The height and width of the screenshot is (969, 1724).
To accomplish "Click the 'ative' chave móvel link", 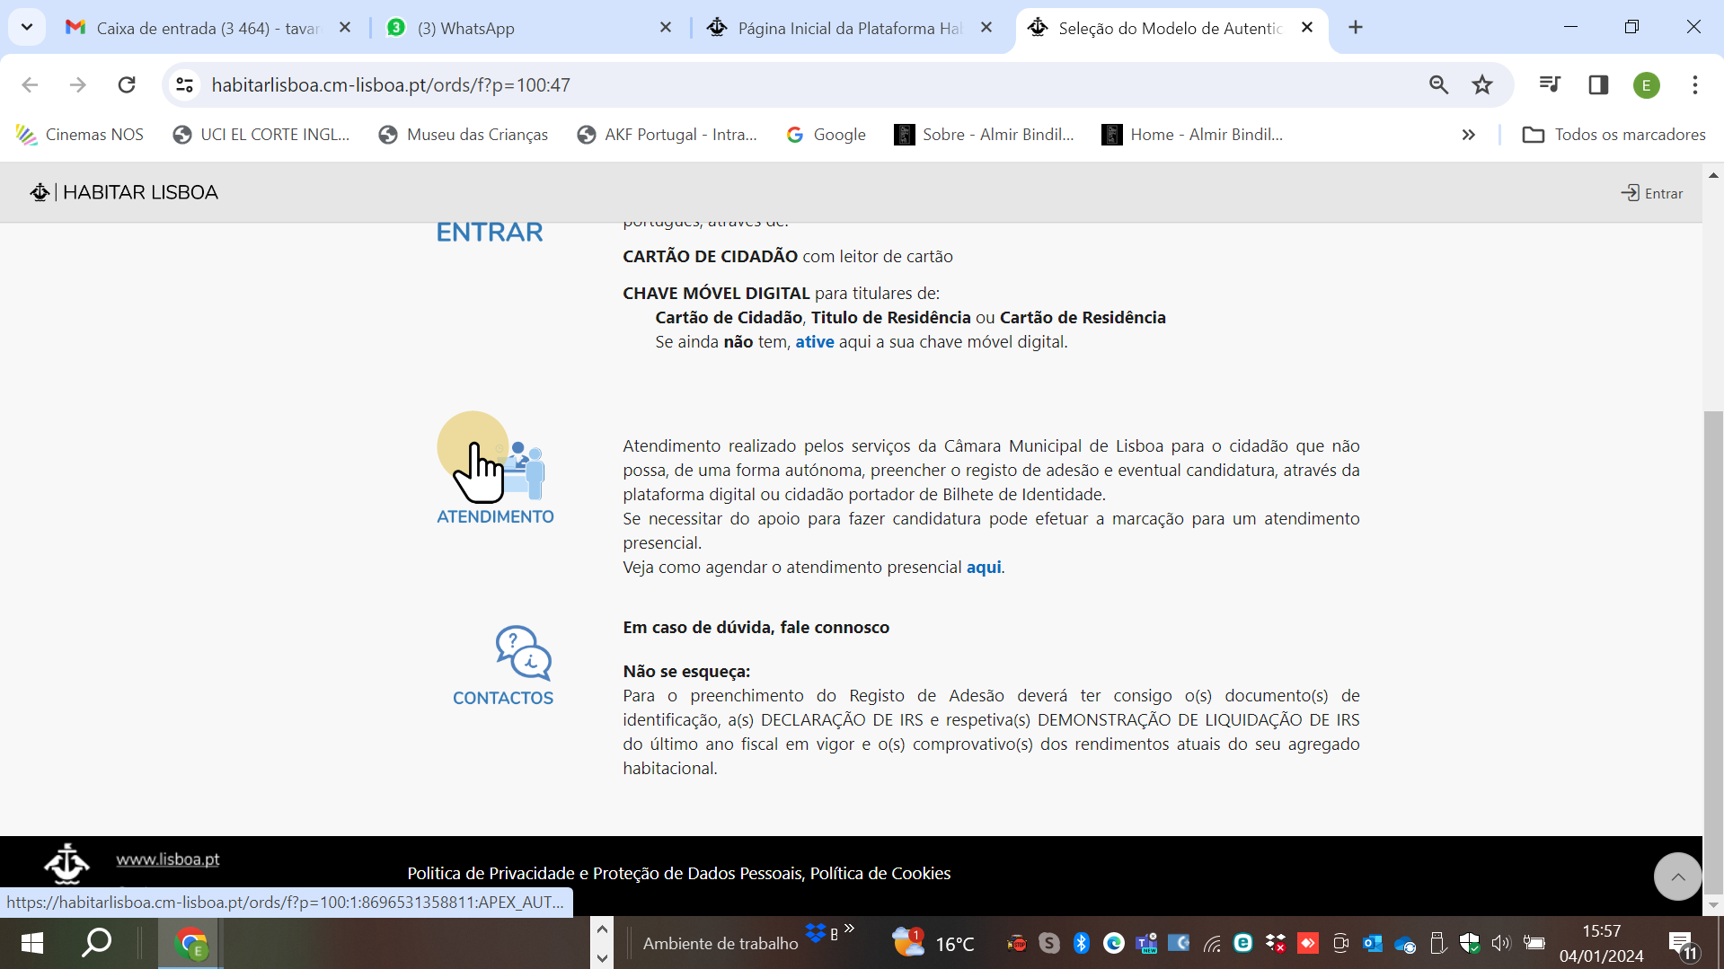I will click(814, 342).
